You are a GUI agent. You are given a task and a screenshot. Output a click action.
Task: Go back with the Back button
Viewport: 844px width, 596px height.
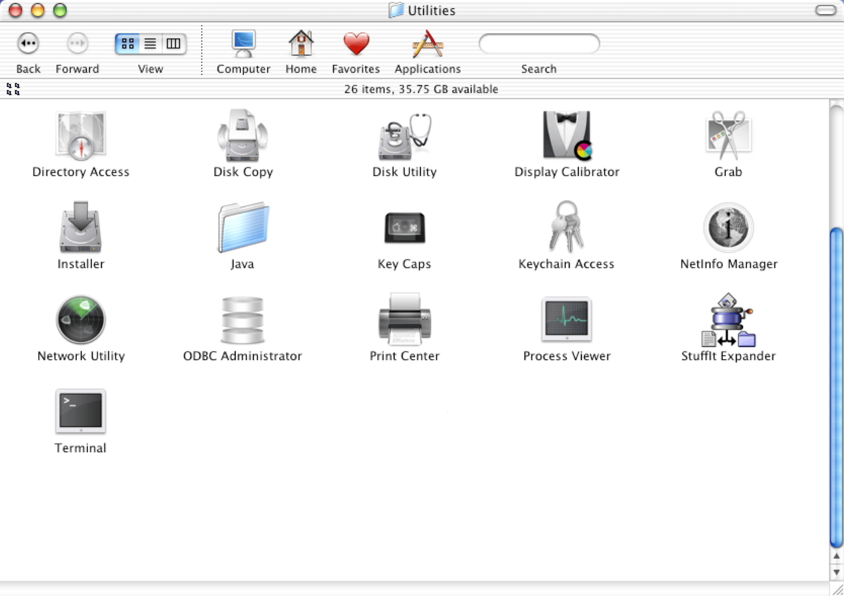[28, 43]
